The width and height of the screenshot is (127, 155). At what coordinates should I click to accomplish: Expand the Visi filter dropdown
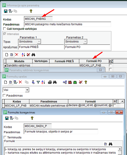[27, 90]
